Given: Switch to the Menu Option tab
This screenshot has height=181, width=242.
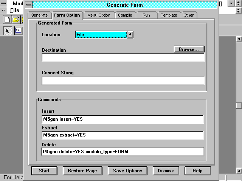Looking at the screenshot, I should click(99, 15).
